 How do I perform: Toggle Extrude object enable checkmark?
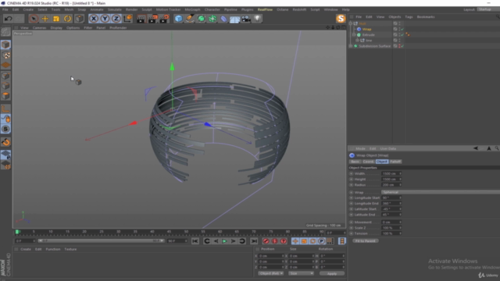pos(402,34)
